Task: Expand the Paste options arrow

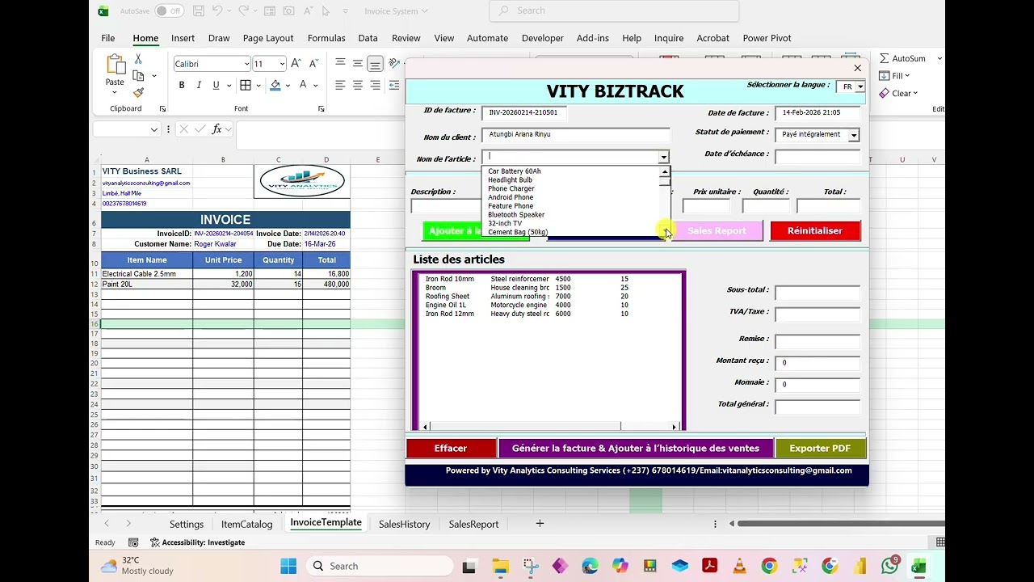Action: [x=115, y=91]
